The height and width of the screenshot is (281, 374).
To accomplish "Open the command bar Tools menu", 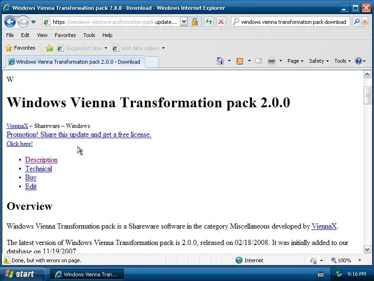I will click(x=342, y=61).
